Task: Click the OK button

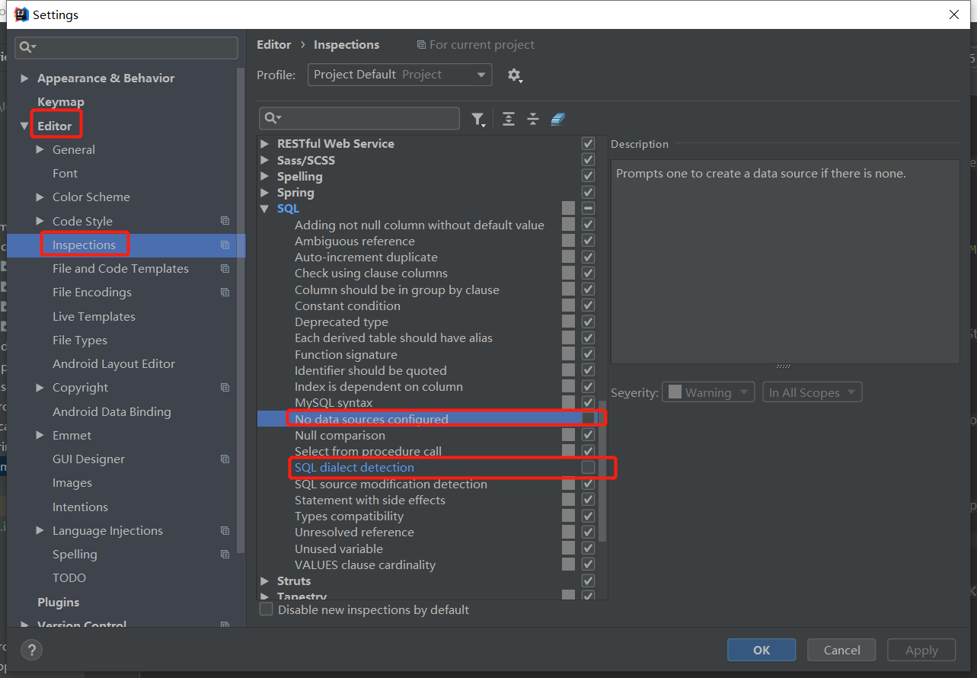Action: tap(761, 650)
